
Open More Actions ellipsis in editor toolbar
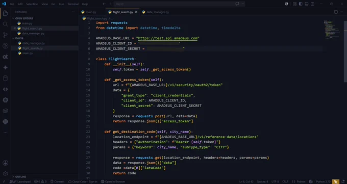point(342,12)
